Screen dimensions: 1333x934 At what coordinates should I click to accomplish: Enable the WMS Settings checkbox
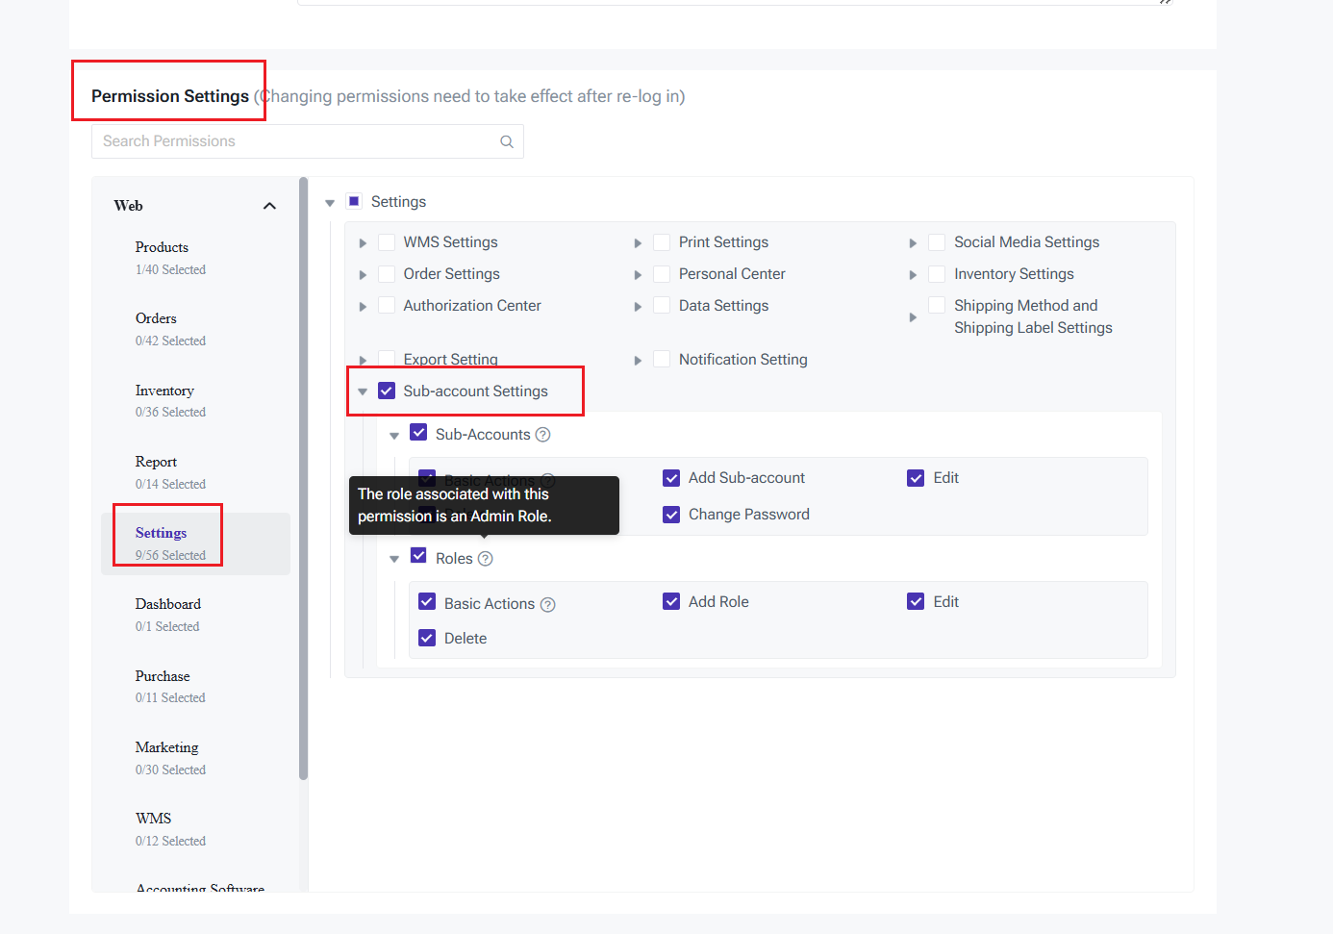pyautogui.click(x=387, y=242)
